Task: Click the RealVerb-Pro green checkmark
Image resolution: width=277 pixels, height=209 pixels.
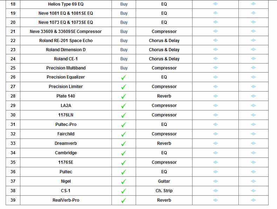Action: [123, 201]
